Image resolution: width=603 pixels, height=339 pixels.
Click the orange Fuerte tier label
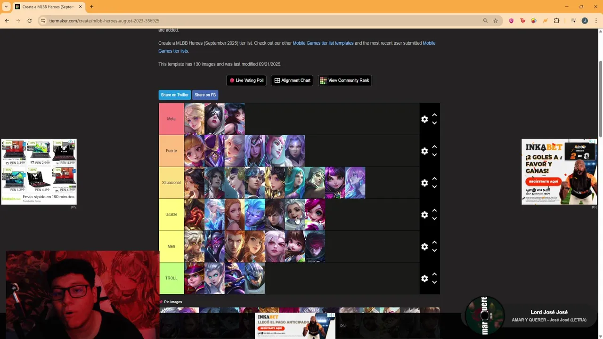[171, 151]
